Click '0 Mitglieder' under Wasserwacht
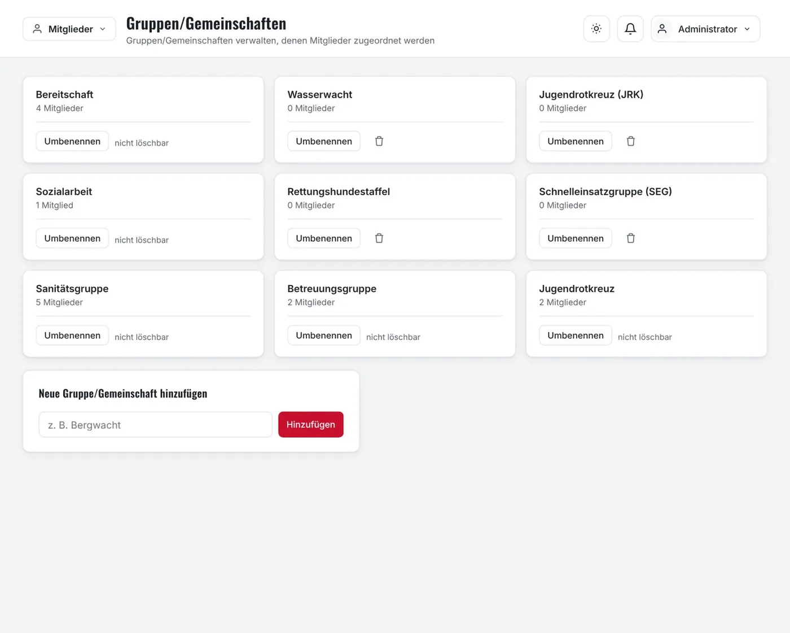Viewport: 790px width, 633px height. [311, 108]
